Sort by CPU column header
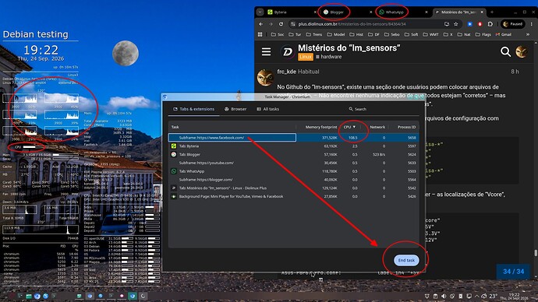Screen dimensions: 538x302 pos(349,127)
